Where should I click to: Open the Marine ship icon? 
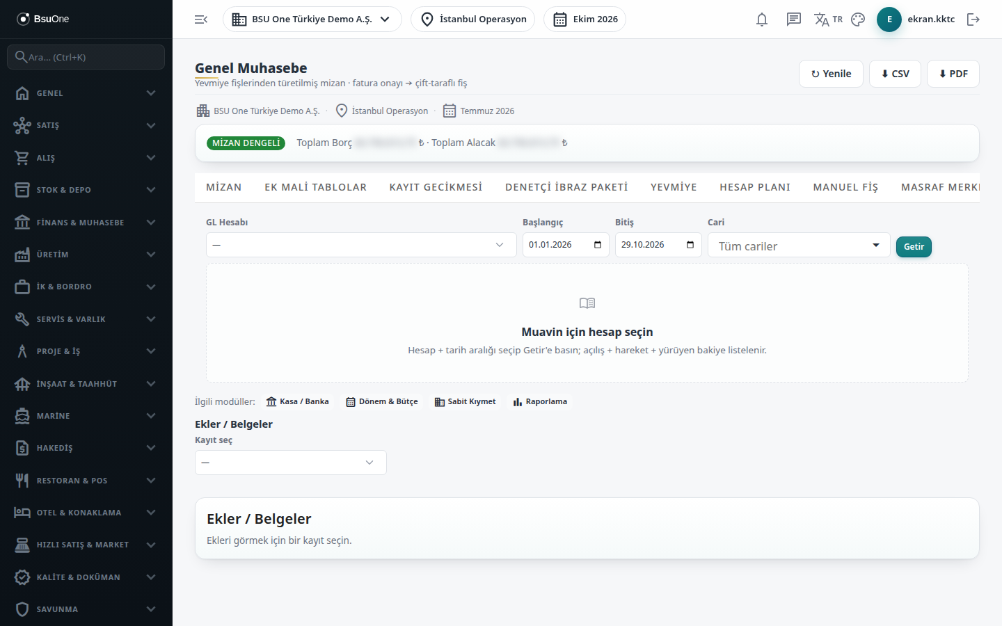click(x=22, y=416)
